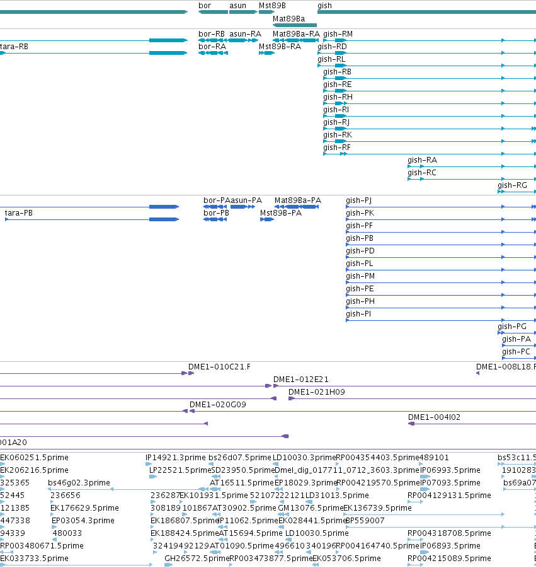536x568 pixels.
Task: Click the gish-RL transcript label
Action: coord(331,59)
